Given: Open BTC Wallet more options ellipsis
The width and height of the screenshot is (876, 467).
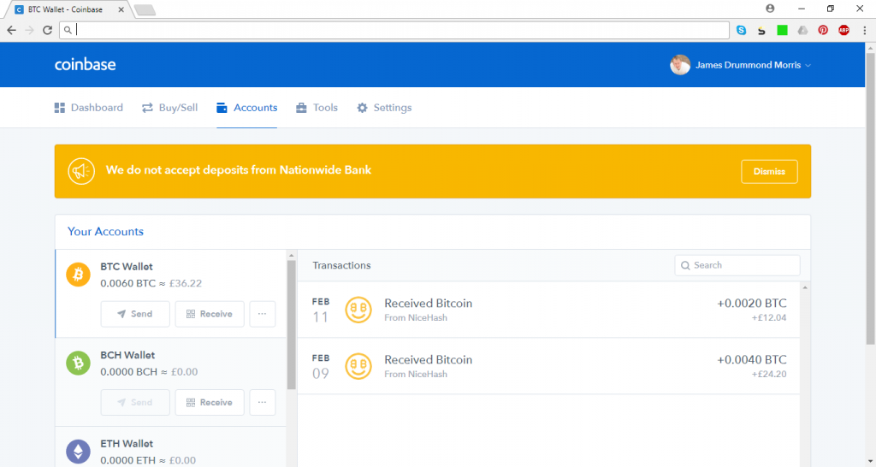Looking at the screenshot, I should coord(262,314).
